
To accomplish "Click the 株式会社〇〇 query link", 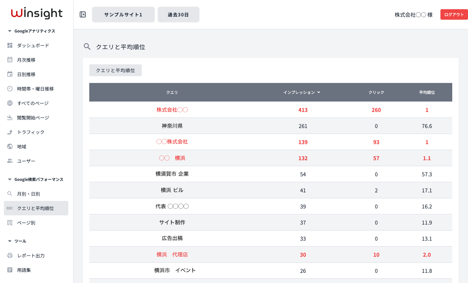I will point(172,110).
